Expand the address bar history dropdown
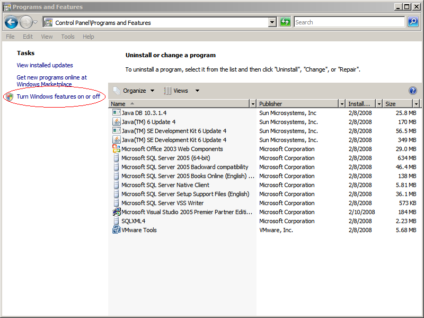This screenshot has width=424, height=318. 272,22
